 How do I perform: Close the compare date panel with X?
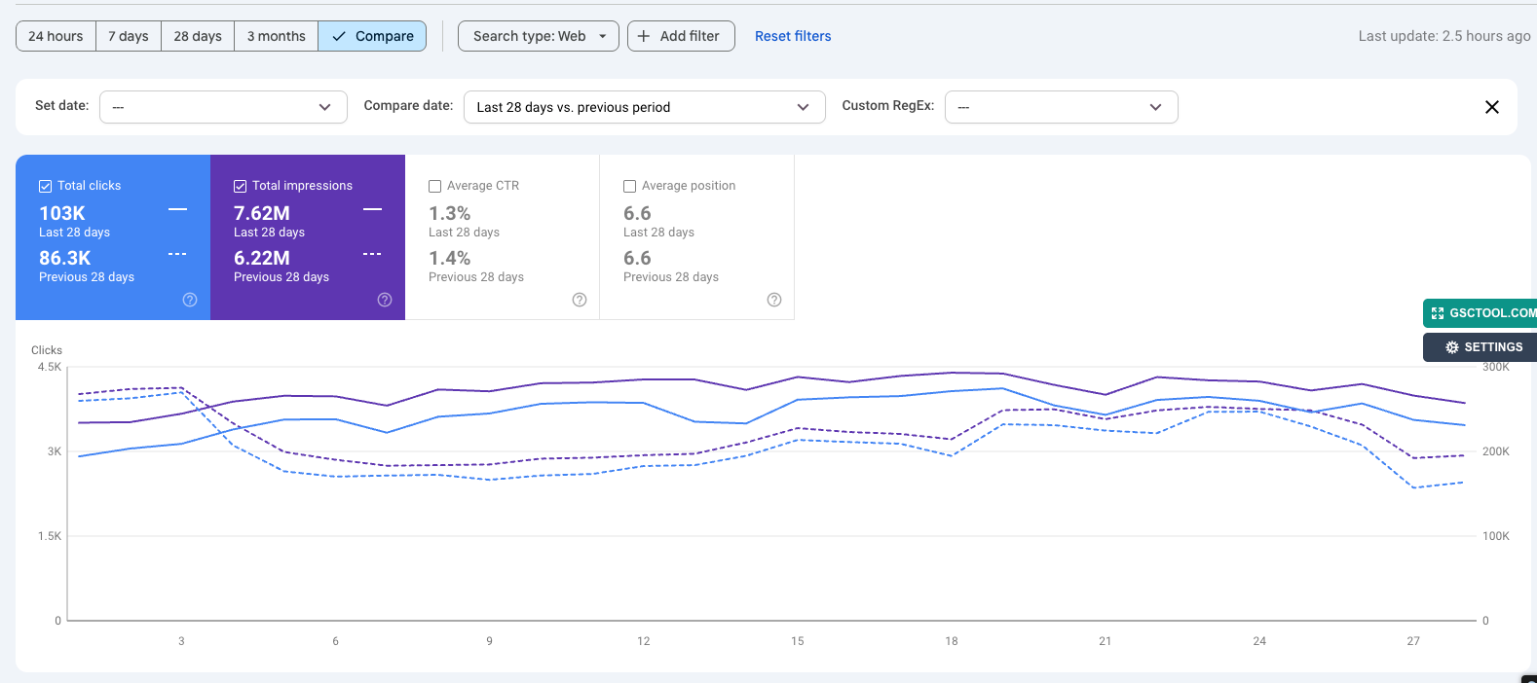tap(1491, 107)
